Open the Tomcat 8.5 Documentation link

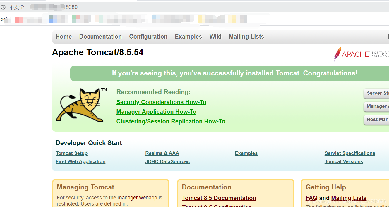(x=219, y=198)
